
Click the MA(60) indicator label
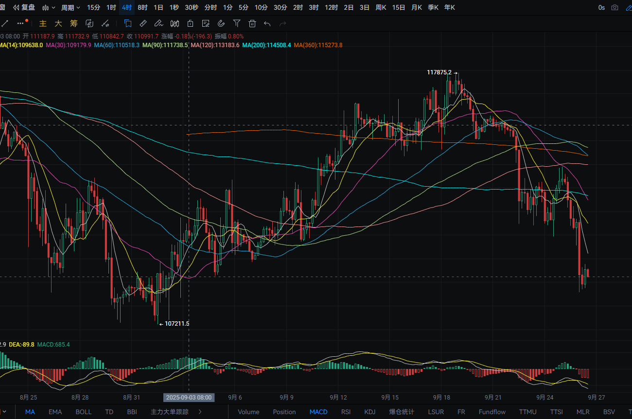[117, 45]
